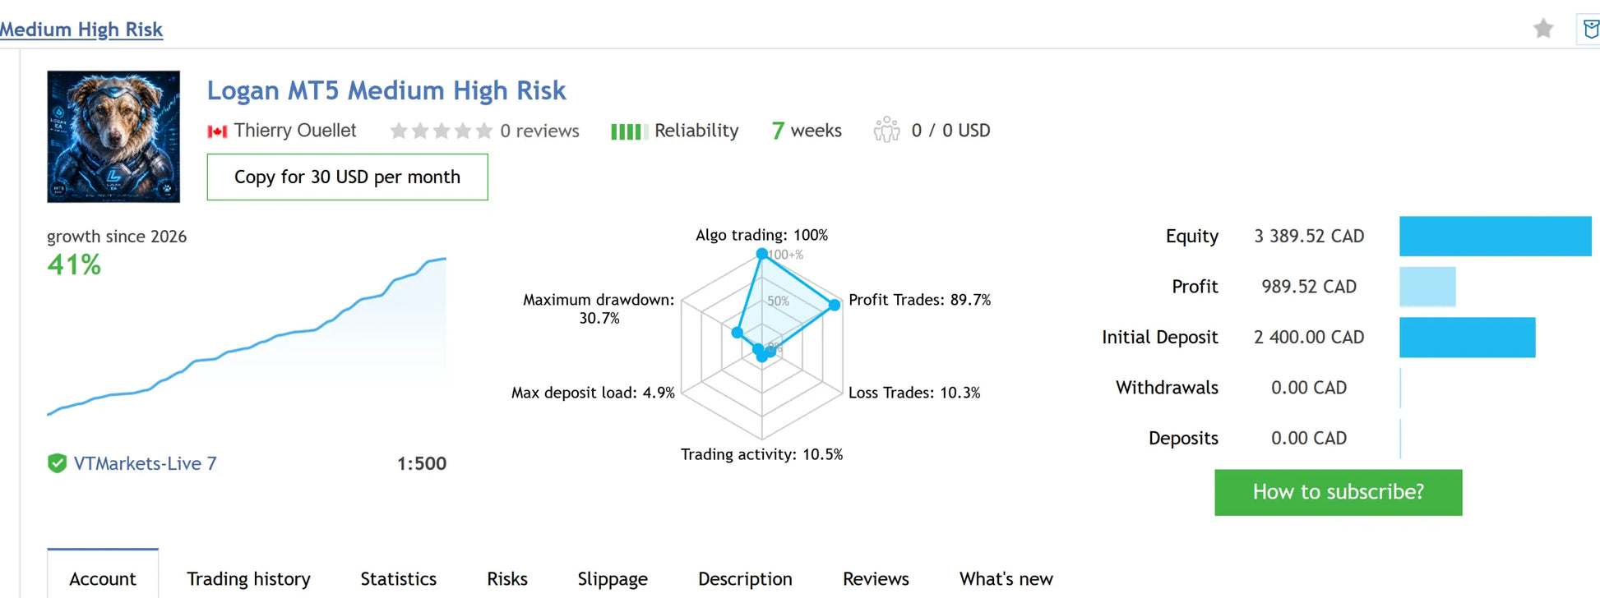Click the subscribers people icon

coord(886,130)
